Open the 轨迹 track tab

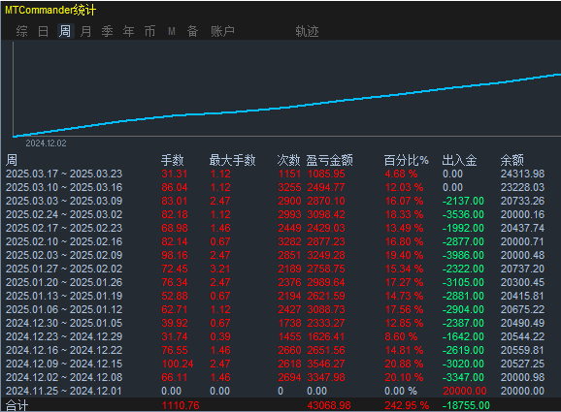click(307, 31)
